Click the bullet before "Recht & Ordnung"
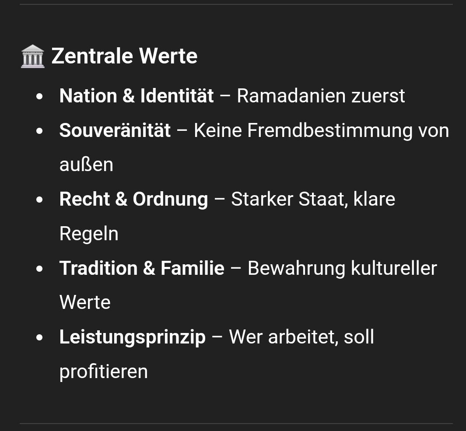466x431 pixels. (x=40, y=200)
